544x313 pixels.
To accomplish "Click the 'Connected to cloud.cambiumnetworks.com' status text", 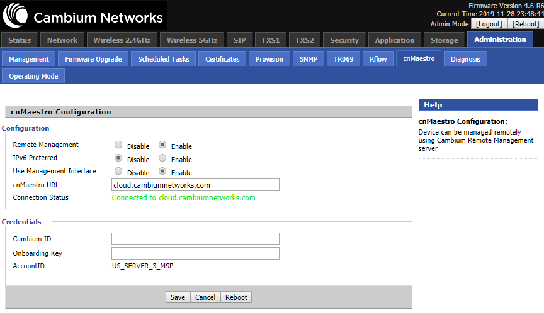I will (x=183, y=198).
